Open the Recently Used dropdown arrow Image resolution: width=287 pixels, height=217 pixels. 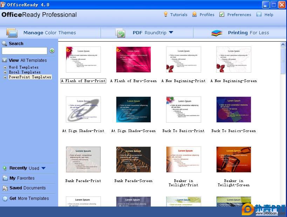click(43, 168)
